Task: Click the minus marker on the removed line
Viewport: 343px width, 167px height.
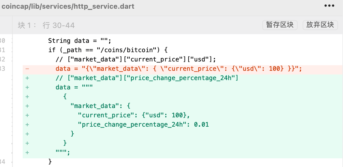Action: pos(27,69)
